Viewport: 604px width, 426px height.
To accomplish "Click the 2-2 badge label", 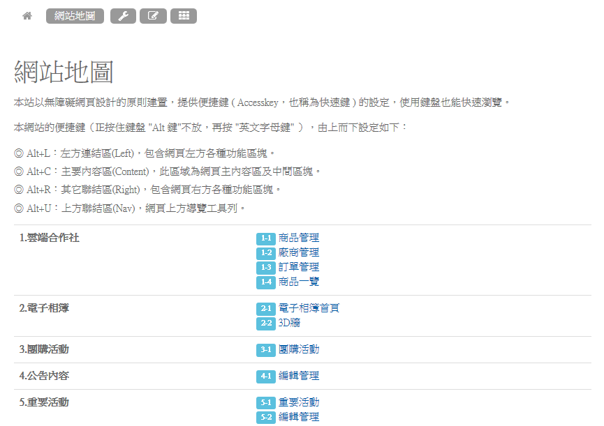I will tap(266, 324).
